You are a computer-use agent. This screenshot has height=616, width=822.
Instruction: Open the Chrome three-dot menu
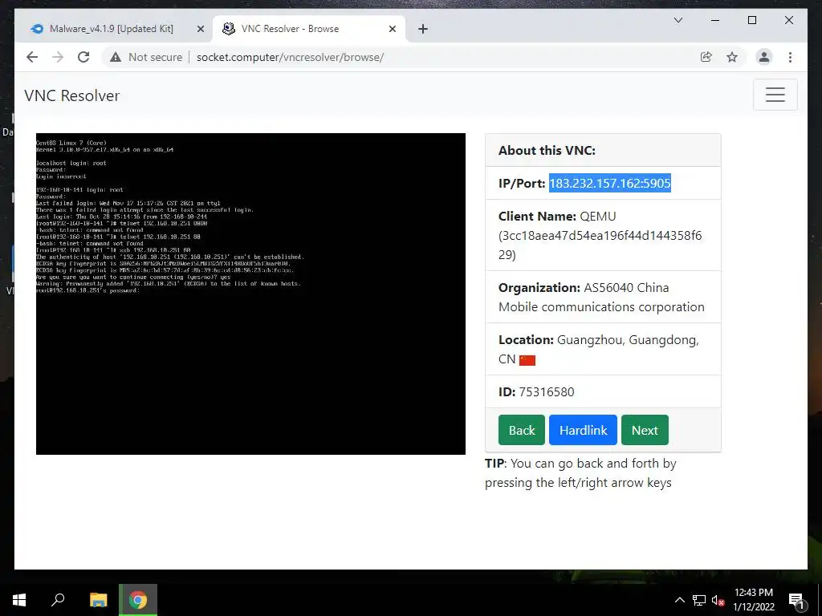click(x=790, y=57)
